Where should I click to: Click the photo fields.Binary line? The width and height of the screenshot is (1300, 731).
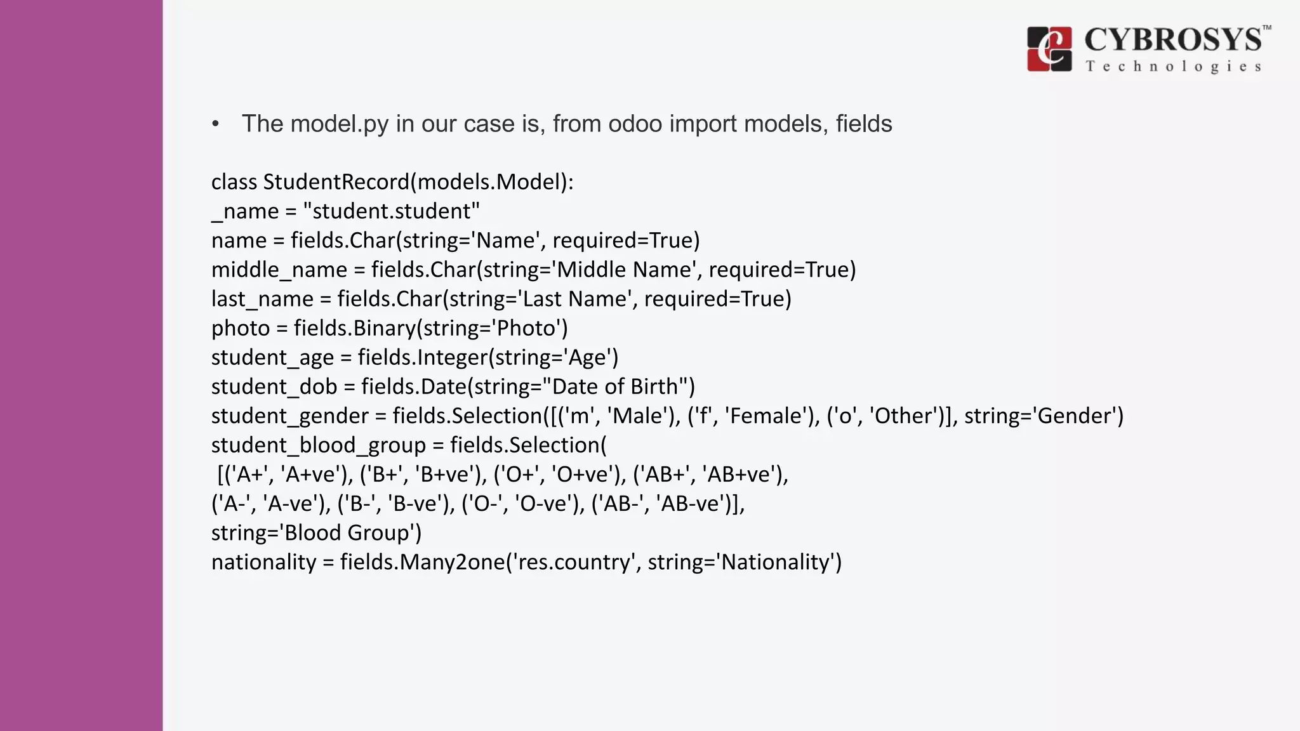point(389,328)
